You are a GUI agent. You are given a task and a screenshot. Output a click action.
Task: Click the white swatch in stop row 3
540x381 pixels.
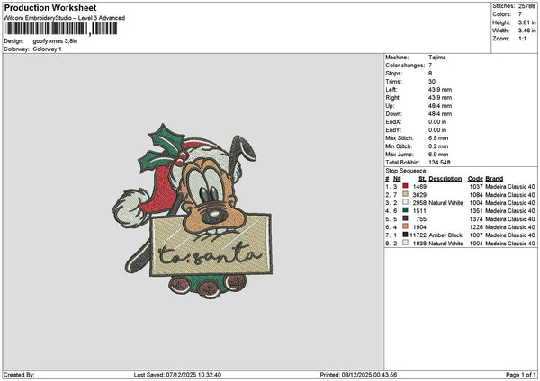[x=405, y=202]
